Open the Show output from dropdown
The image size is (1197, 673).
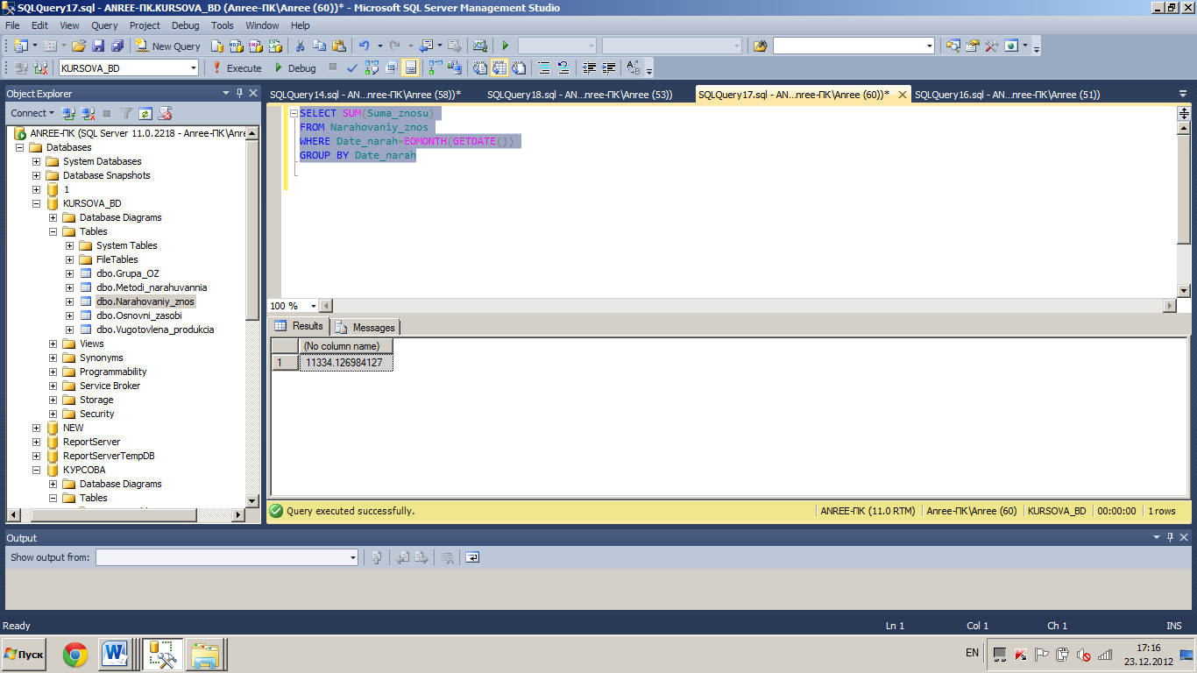point(353,557)
